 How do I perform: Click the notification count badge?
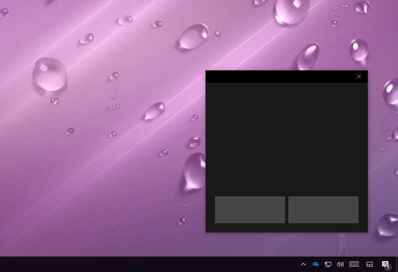pos(388,267)
